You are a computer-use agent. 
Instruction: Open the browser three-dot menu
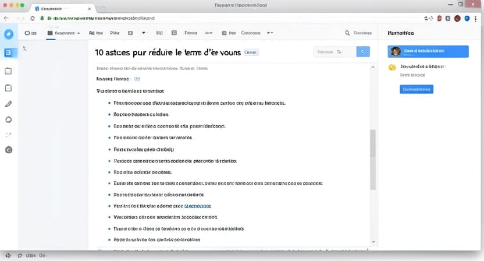tap(476, 19)
